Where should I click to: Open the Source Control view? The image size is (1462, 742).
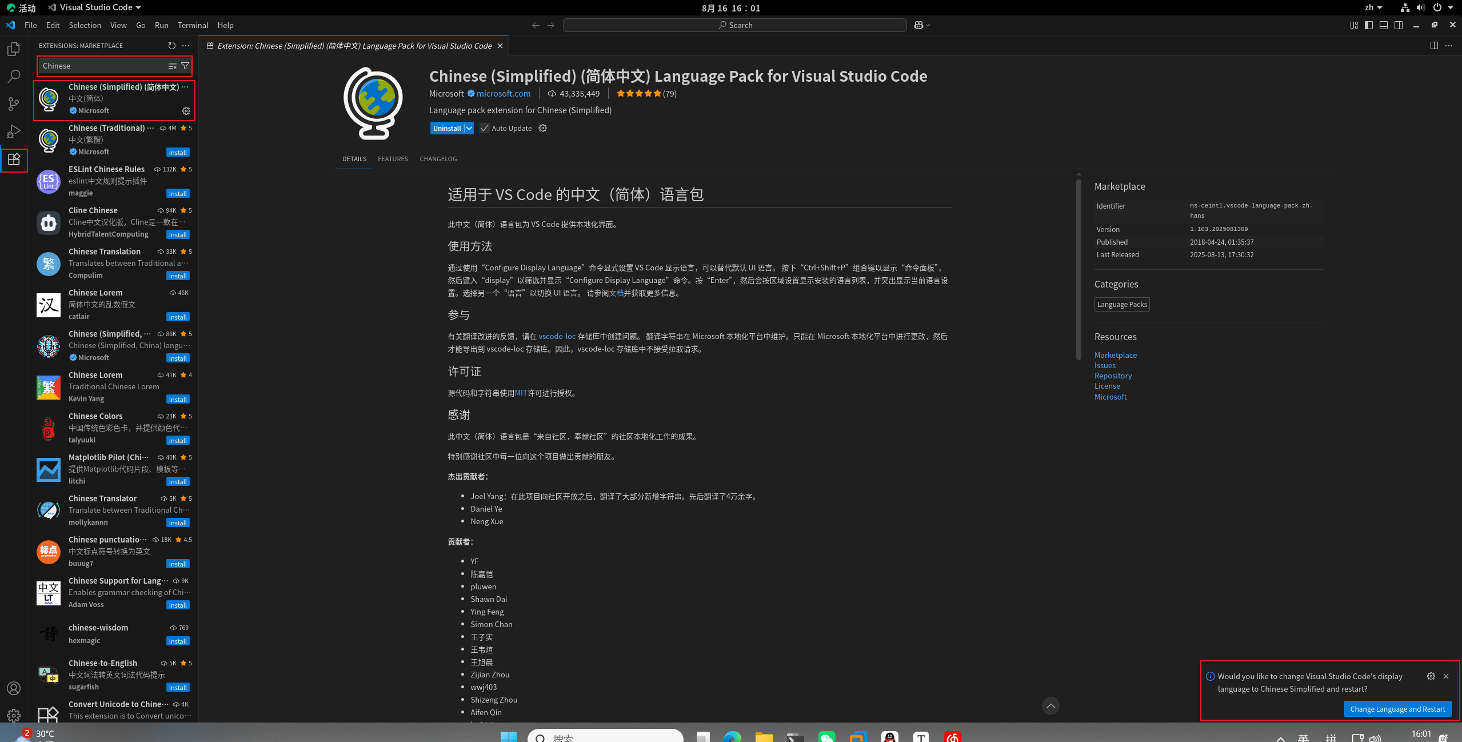coord(14,103)
